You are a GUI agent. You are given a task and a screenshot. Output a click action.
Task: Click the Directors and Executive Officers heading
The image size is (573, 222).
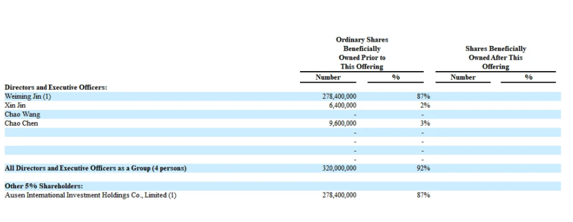click(x=55, y=88)
